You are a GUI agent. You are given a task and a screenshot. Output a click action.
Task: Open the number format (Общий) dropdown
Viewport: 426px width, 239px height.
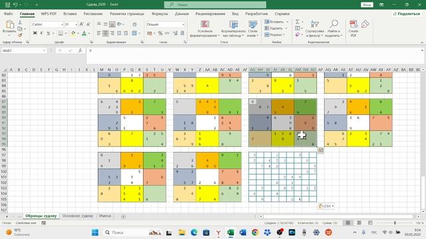tap(184, 25)
